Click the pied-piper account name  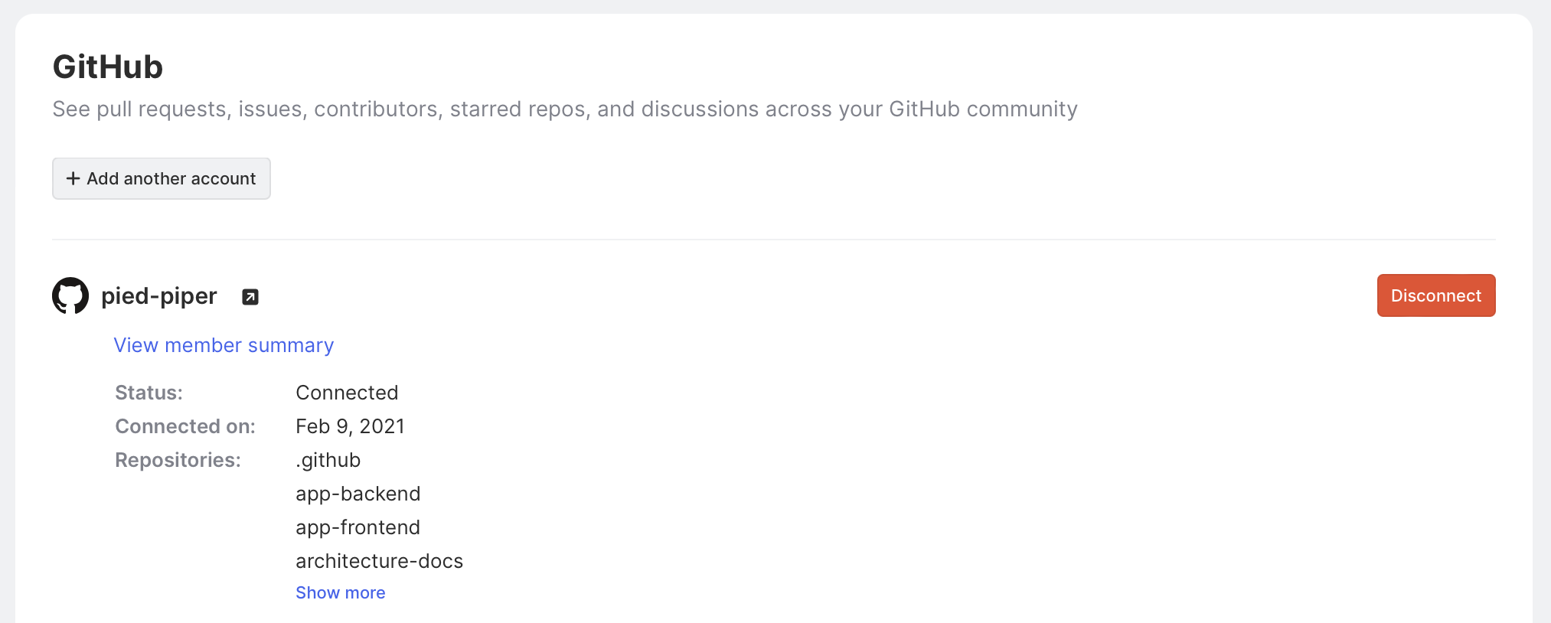tap(159, 296)
